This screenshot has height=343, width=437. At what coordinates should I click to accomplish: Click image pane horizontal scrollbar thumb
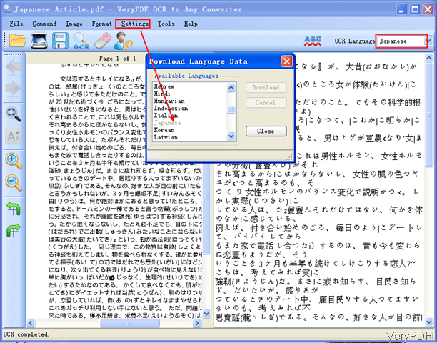click(129, 323)
